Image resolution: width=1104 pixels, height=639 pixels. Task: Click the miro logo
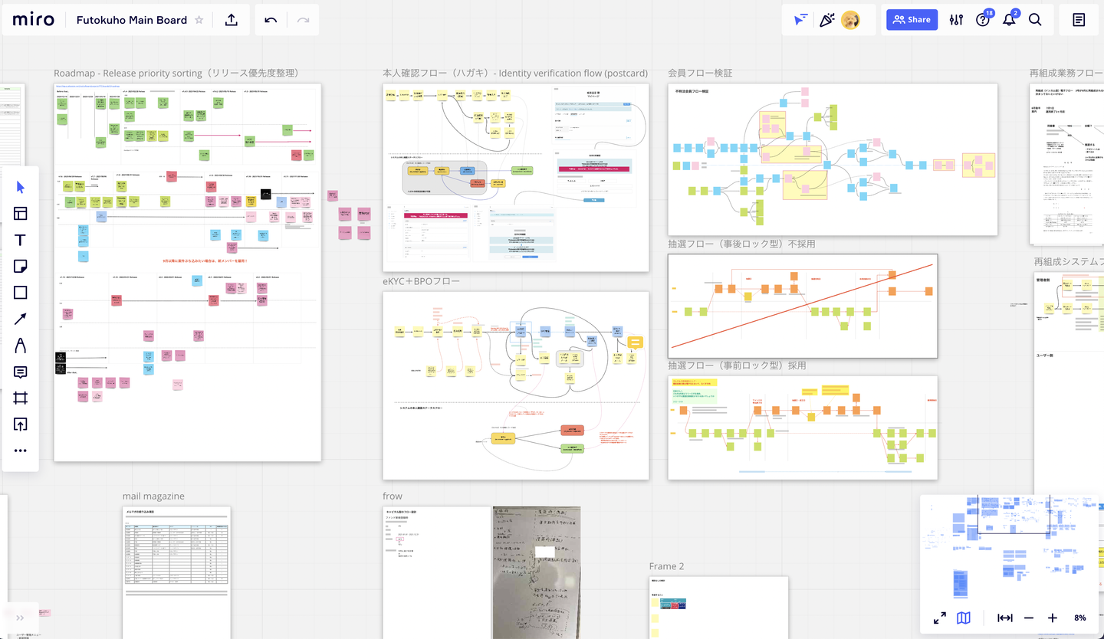click(34, 20)
